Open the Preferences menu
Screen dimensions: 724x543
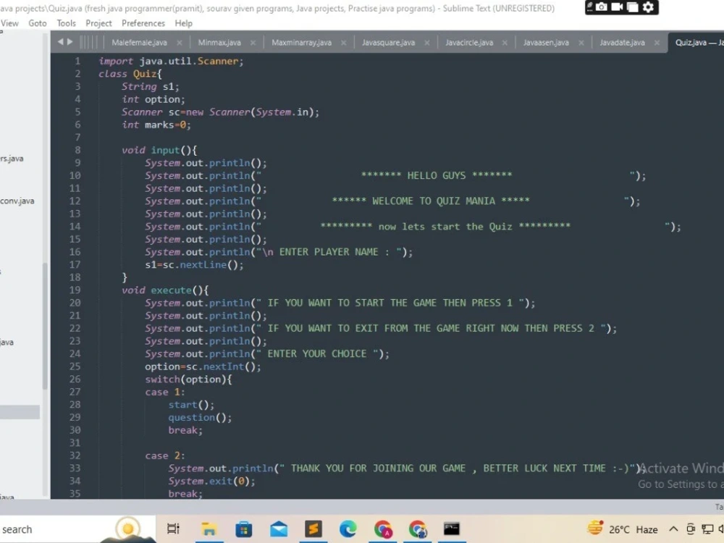143,23
